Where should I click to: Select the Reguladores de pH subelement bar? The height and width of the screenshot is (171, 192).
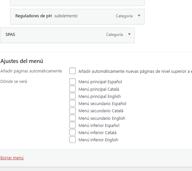tap(77, 17)
